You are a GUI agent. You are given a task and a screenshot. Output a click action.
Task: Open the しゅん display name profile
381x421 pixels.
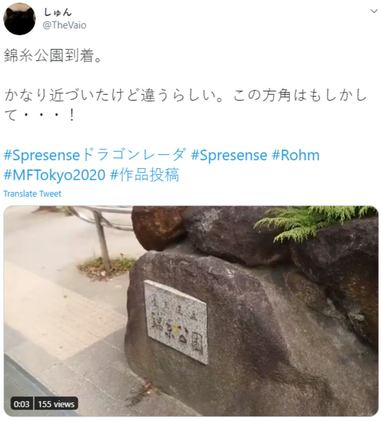(x=57, y=12)
